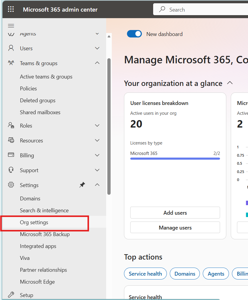Image resolution: width=248 pixels, height=300 pixels.
Task: Collapse the Settings section chevron
Action: tap(97, 185)
